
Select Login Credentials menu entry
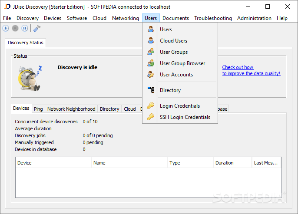[x=180, y=106]
